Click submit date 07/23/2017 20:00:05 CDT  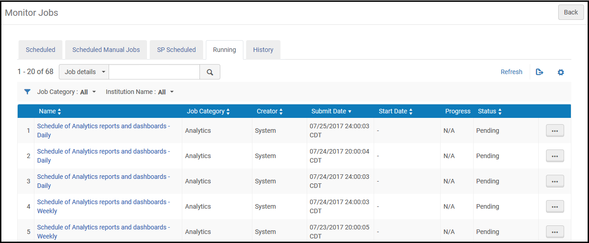[x=339, y=232]
